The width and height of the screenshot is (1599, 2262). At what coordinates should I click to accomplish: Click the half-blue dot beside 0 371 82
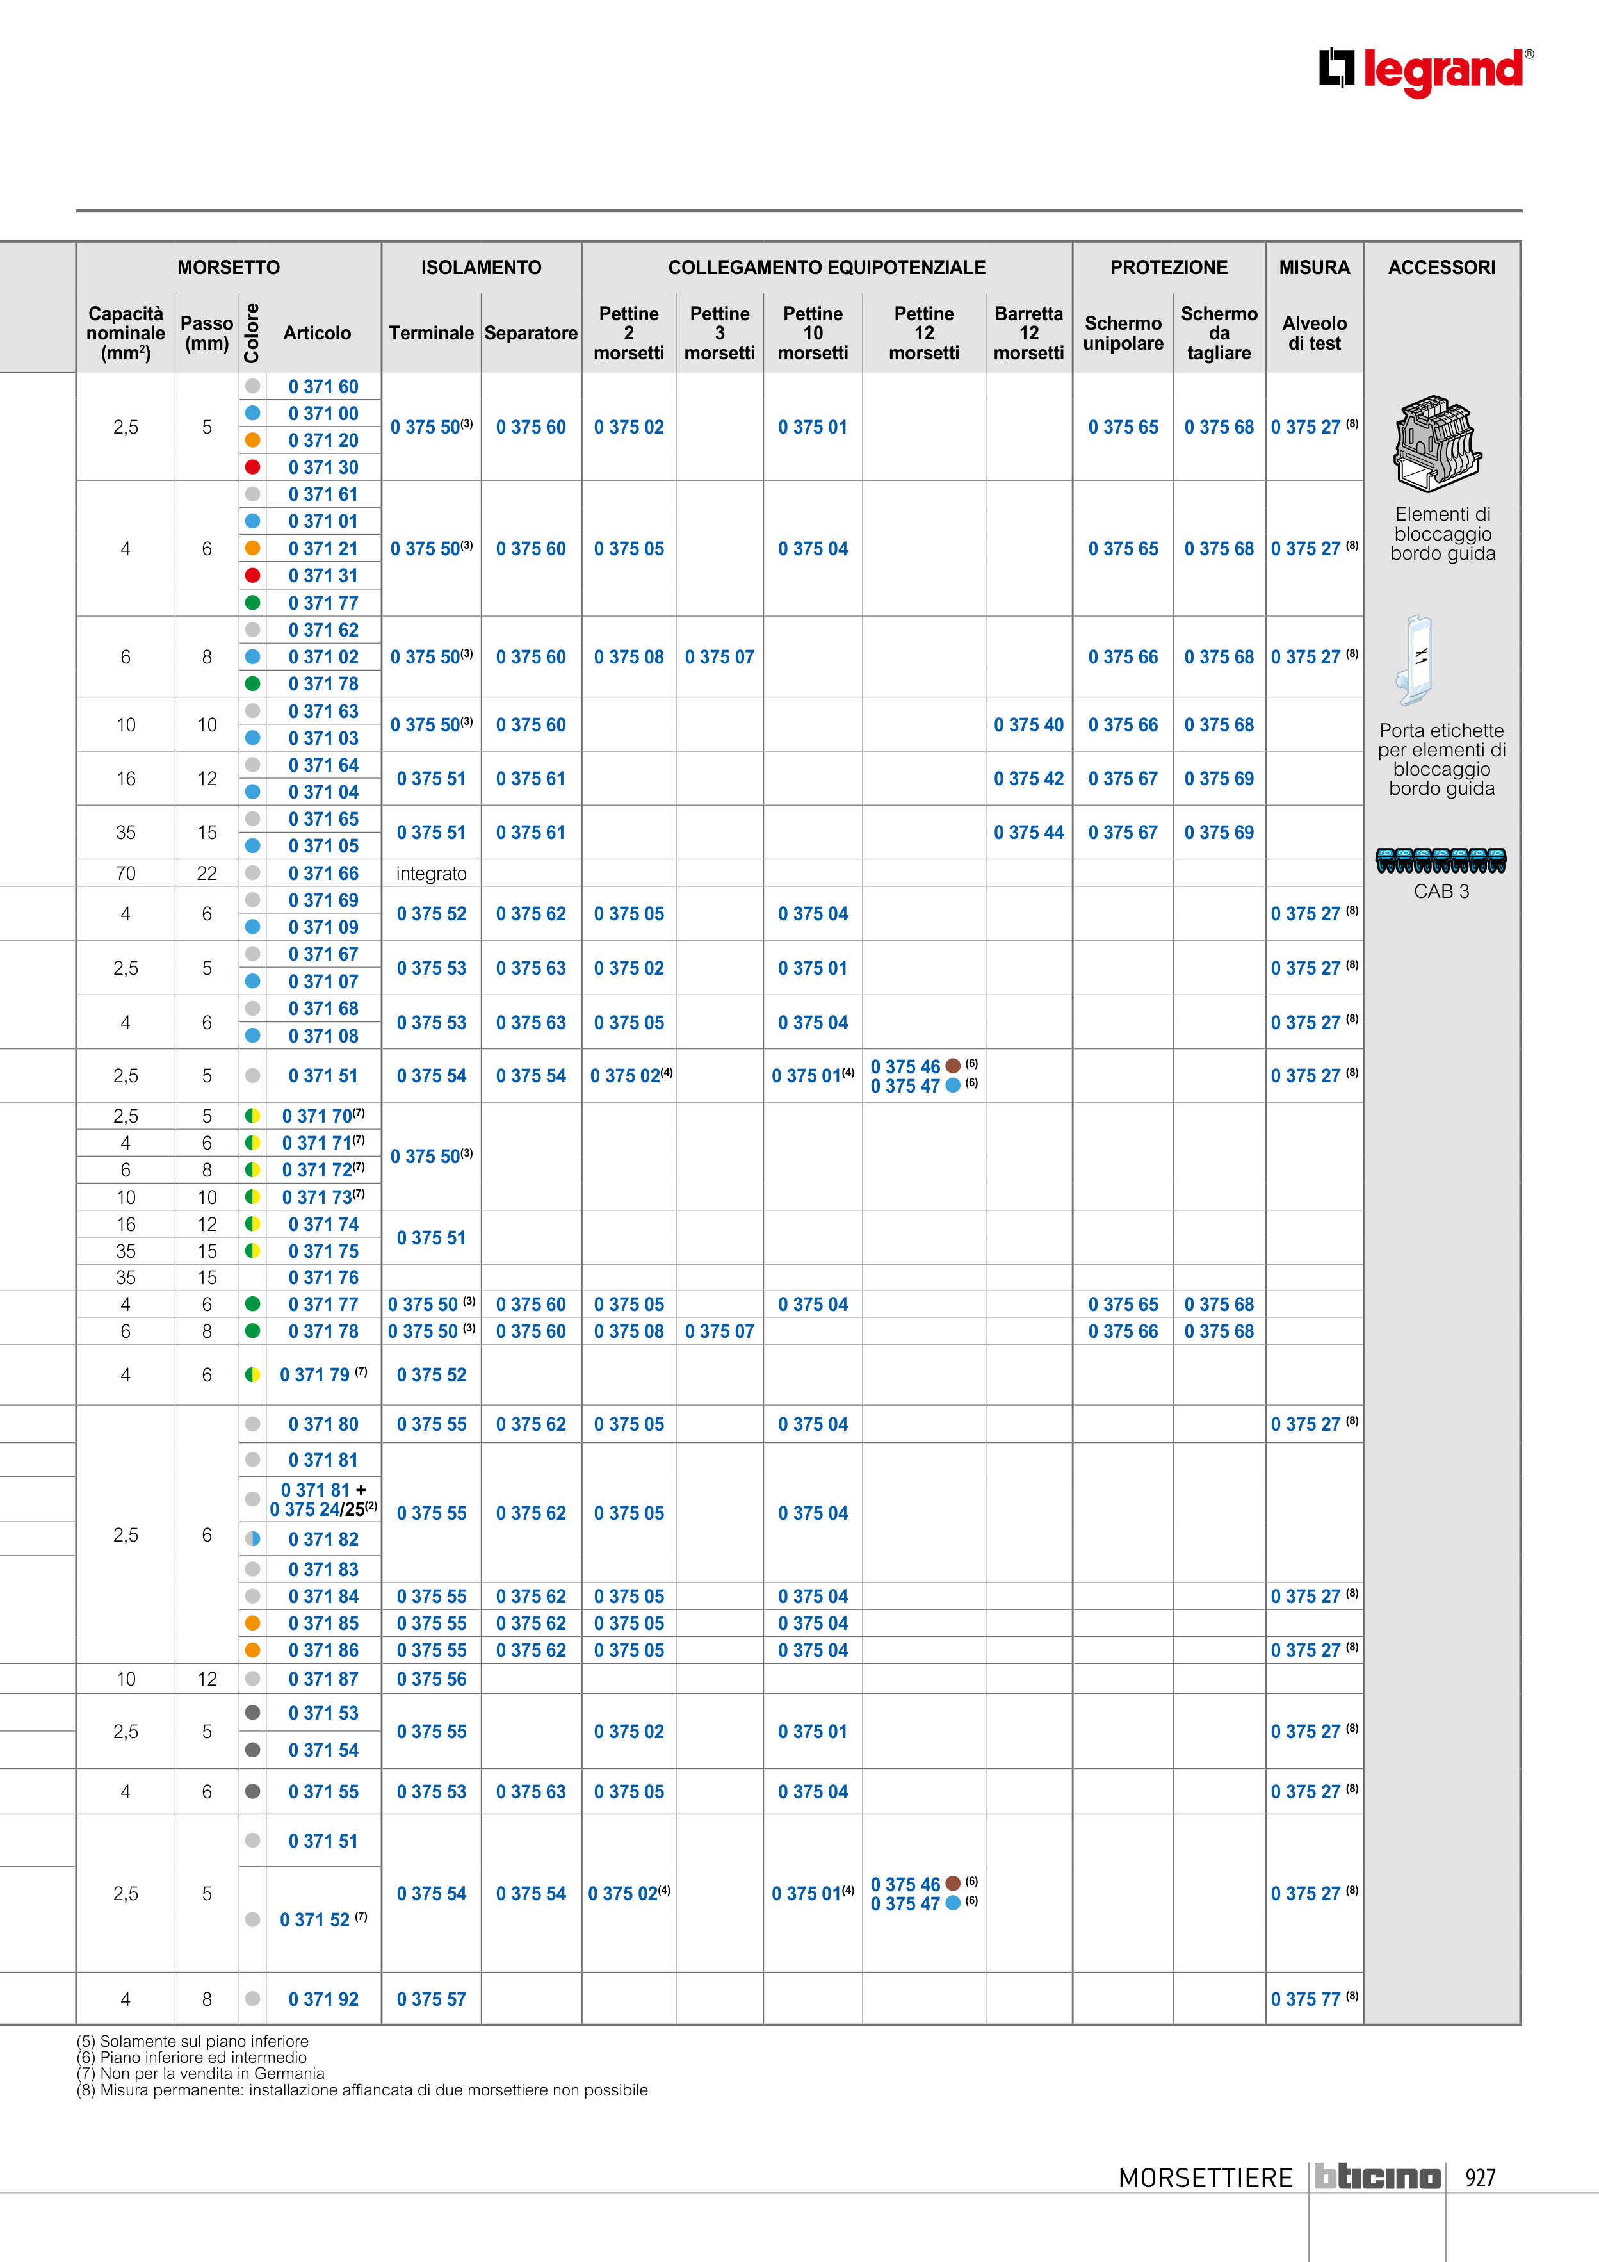coord(252,1539)
